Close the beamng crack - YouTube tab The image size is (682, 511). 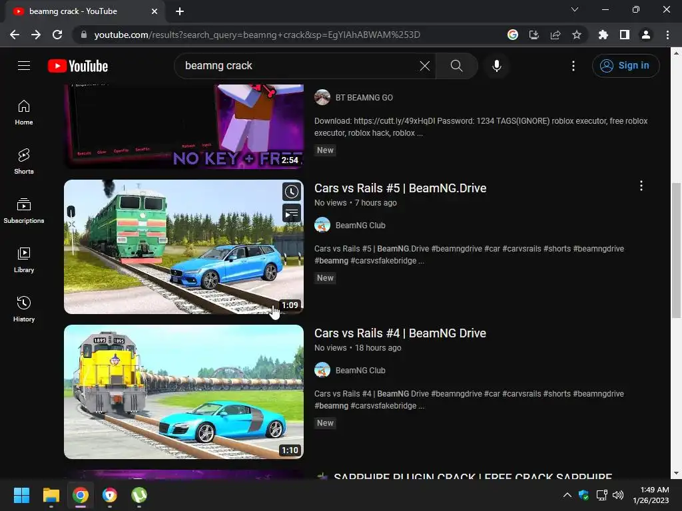click(x=154, y=11)
